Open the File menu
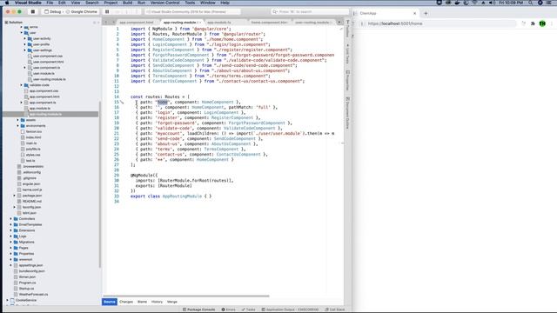Screen dimensions: 557x313 point(50,3)
